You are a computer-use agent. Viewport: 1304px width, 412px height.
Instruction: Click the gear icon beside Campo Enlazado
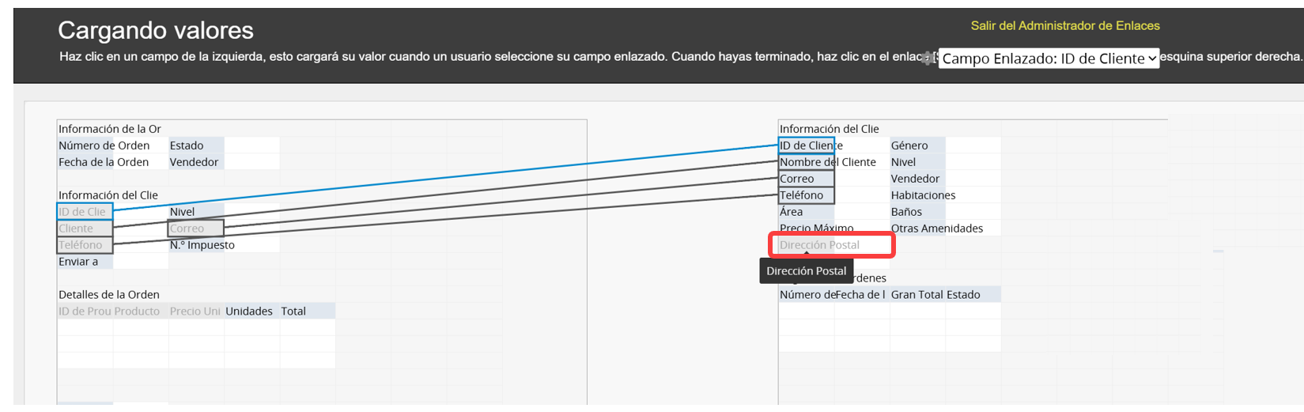928,59
